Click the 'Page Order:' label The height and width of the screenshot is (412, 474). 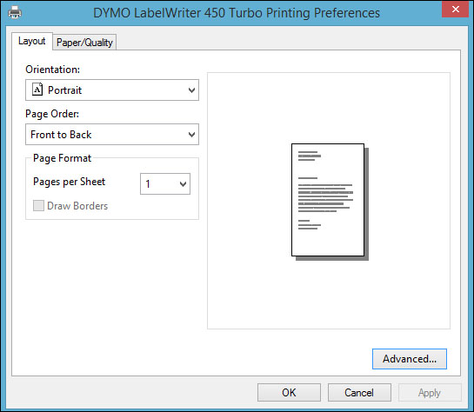(52, 114)
